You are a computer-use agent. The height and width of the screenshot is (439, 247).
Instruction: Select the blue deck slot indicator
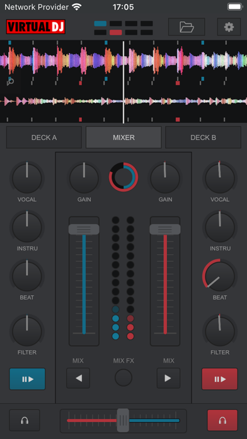tap(100, 23)
